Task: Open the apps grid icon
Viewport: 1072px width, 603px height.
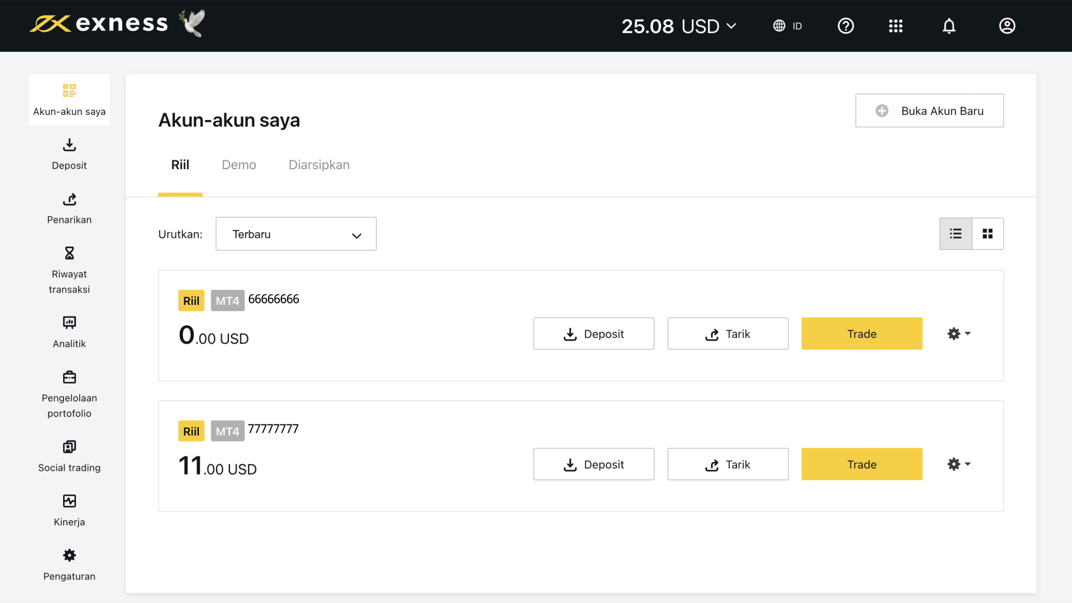Action: pyautogui.click(x=896, y=26)
